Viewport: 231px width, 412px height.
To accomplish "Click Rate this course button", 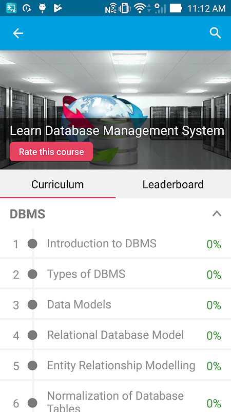I will pyautogui.click(x=51, y=151).
